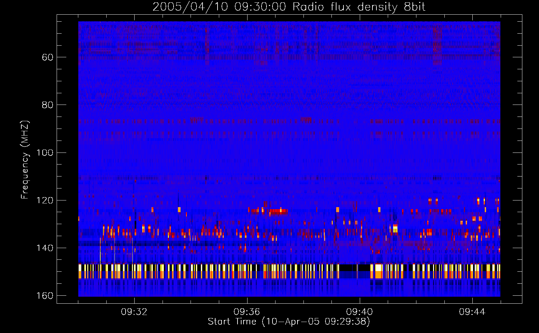This screenshot has height=333, width=539.
Task: Click the 80 frequency tick label
Action: click(x=48, y=105)
